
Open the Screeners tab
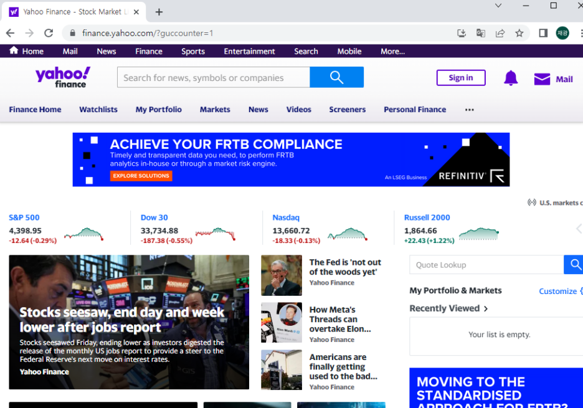(348, 110)
